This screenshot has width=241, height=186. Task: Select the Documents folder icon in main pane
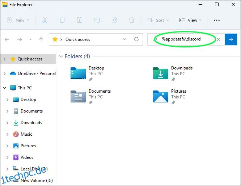[78, 97]
